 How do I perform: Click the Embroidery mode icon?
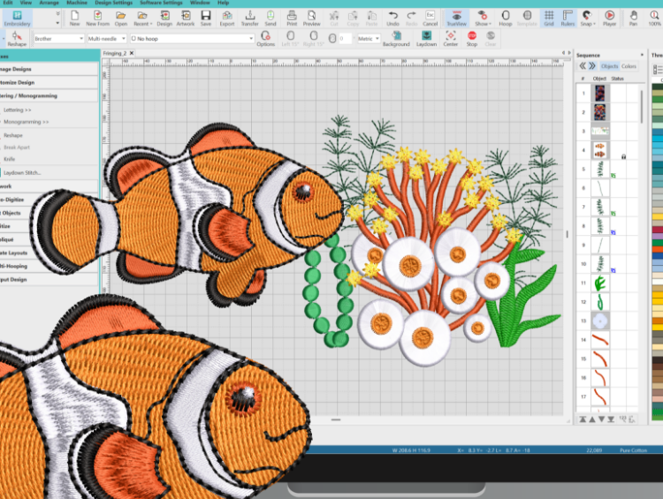17,19
